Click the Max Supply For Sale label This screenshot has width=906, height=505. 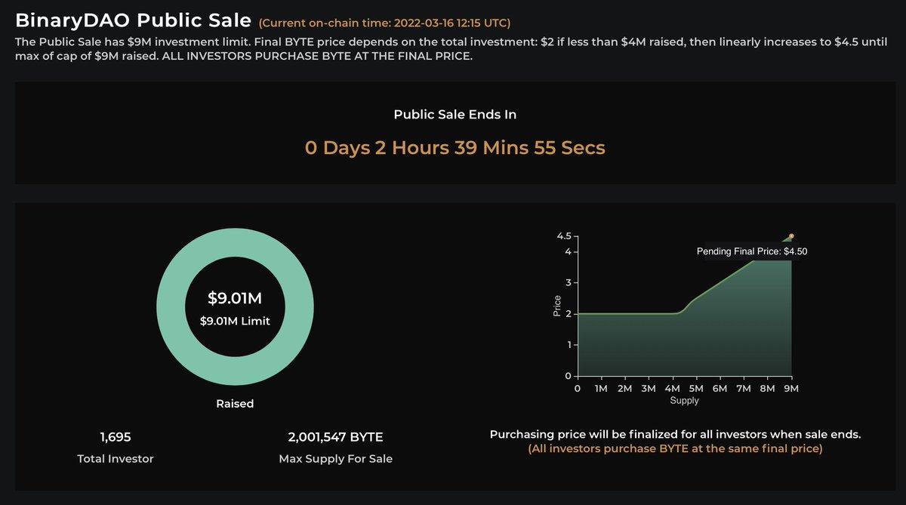(335, 459)
